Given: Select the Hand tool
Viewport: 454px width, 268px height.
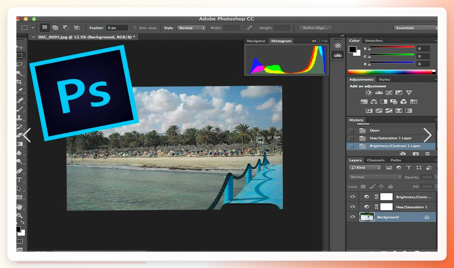Looking at the screenshot, I should pos(19,207).
